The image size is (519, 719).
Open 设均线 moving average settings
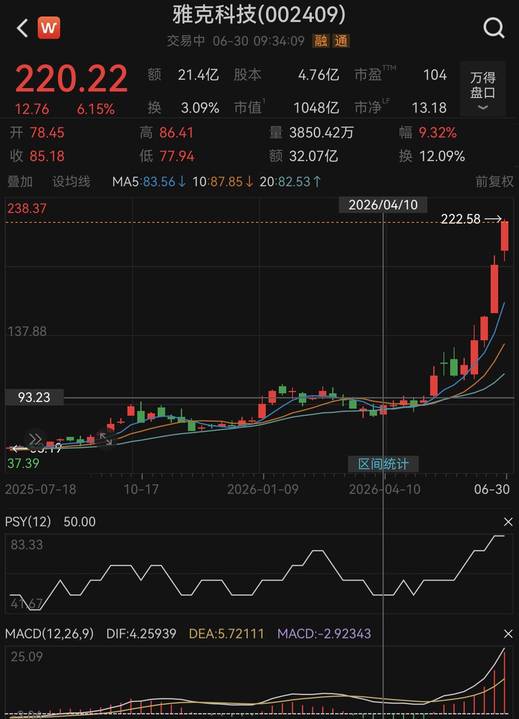coord(71,182)
